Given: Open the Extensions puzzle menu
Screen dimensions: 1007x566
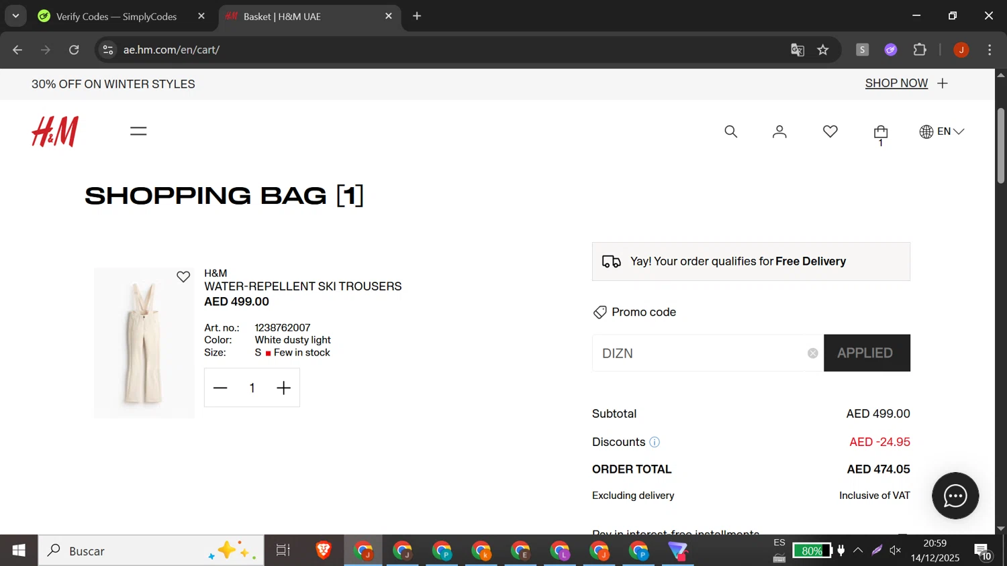Looking at the screenshot, I should (920, 50).
